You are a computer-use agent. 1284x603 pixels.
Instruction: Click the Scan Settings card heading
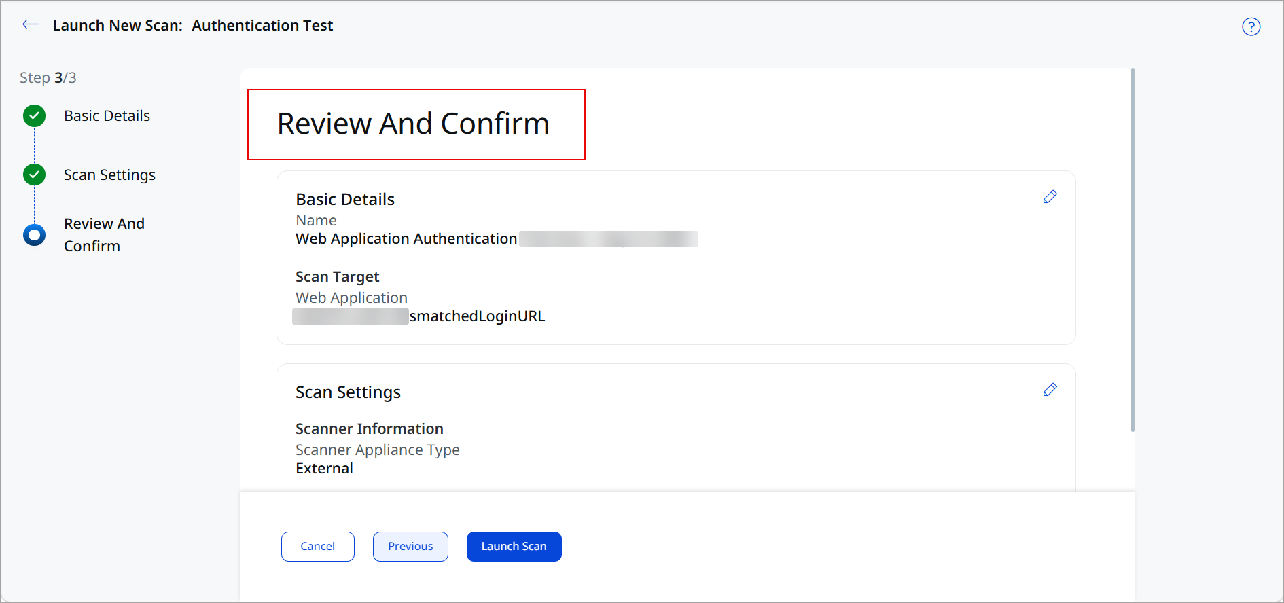click(348, 392)
